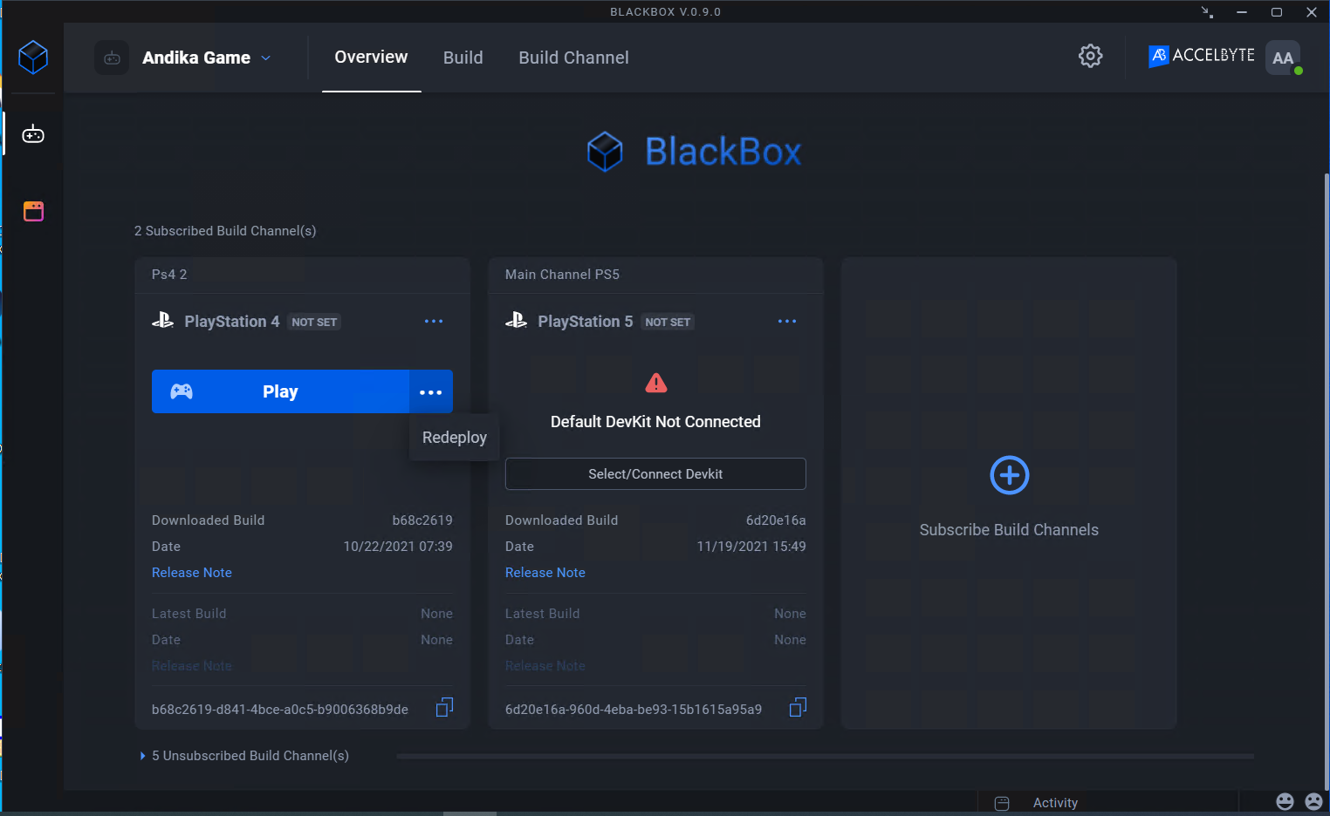Click the Play button

(x=280, y=391)
